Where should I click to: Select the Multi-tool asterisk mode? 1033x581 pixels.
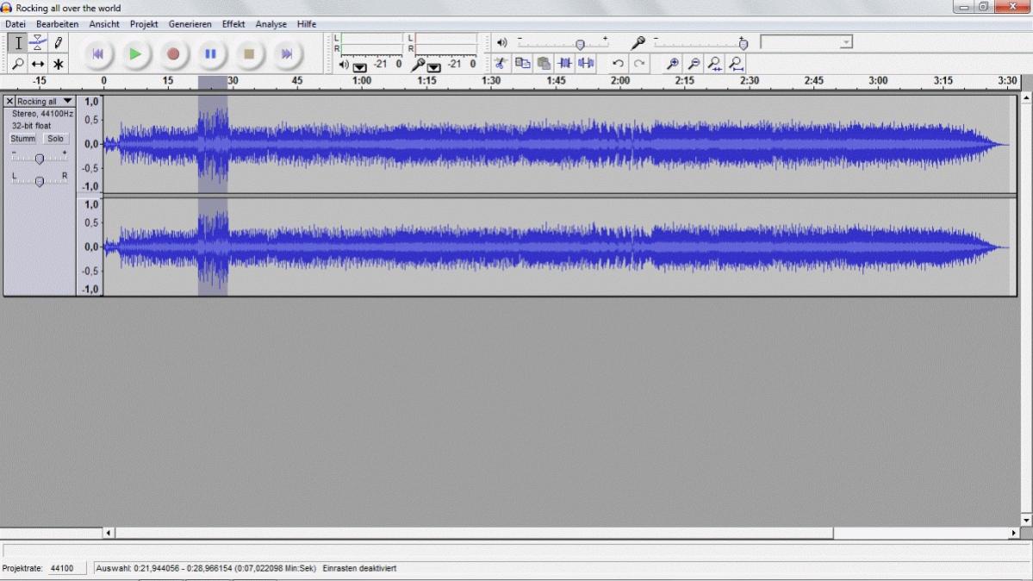pos(59,64)
